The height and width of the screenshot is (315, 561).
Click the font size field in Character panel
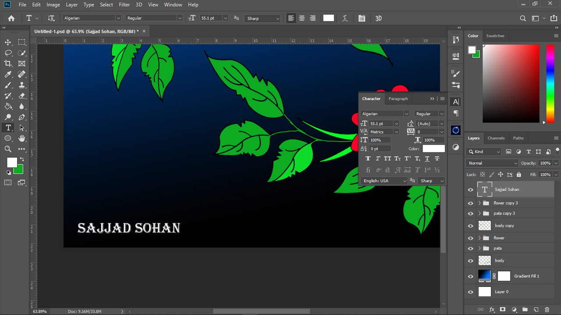coord(380,124)
